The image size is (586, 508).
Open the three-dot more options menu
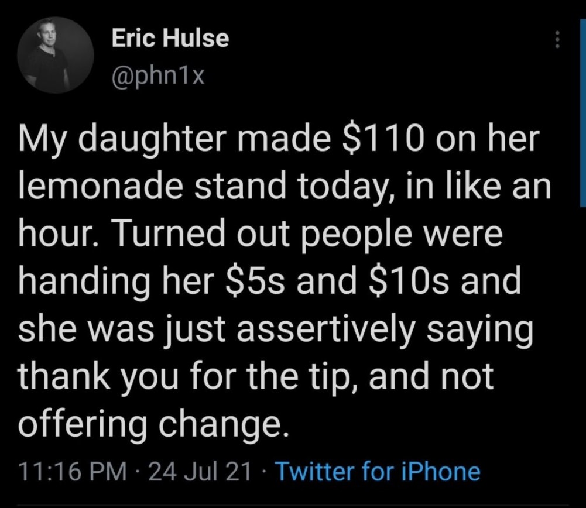pos(557,39)
